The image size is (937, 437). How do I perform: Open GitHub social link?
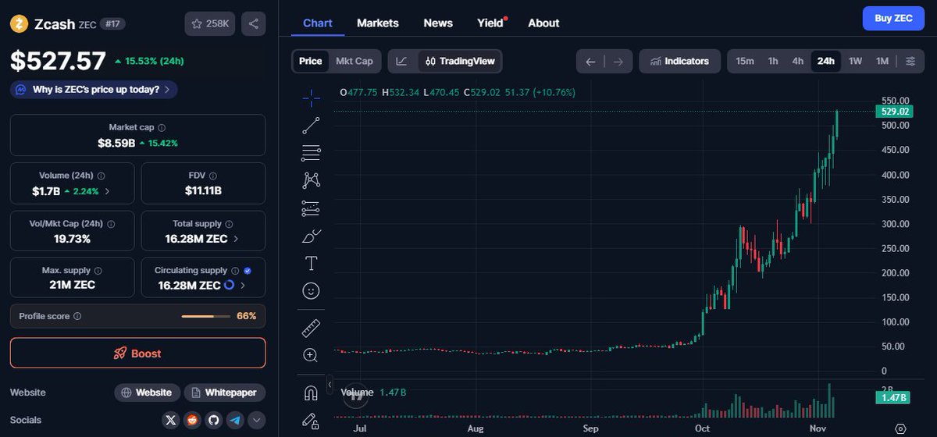pyautogui.click(x=213, y=421)
